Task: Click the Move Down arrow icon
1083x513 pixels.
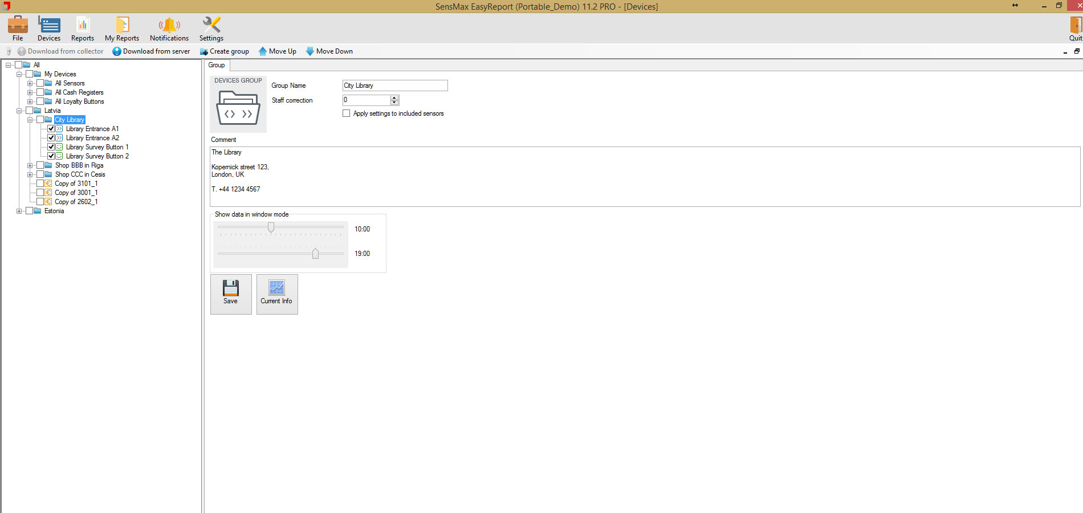Action: [x=310, y=51]
